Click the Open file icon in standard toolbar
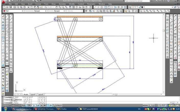Viewport: 180px width, 112px height. tap(7, 7)
